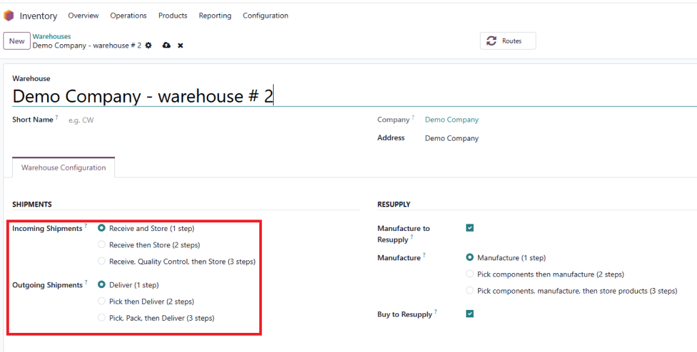Image resolution: width=697 pixels, height=352 pixels.
Task: Open the Configuration menu
Action: click(265, 16)
